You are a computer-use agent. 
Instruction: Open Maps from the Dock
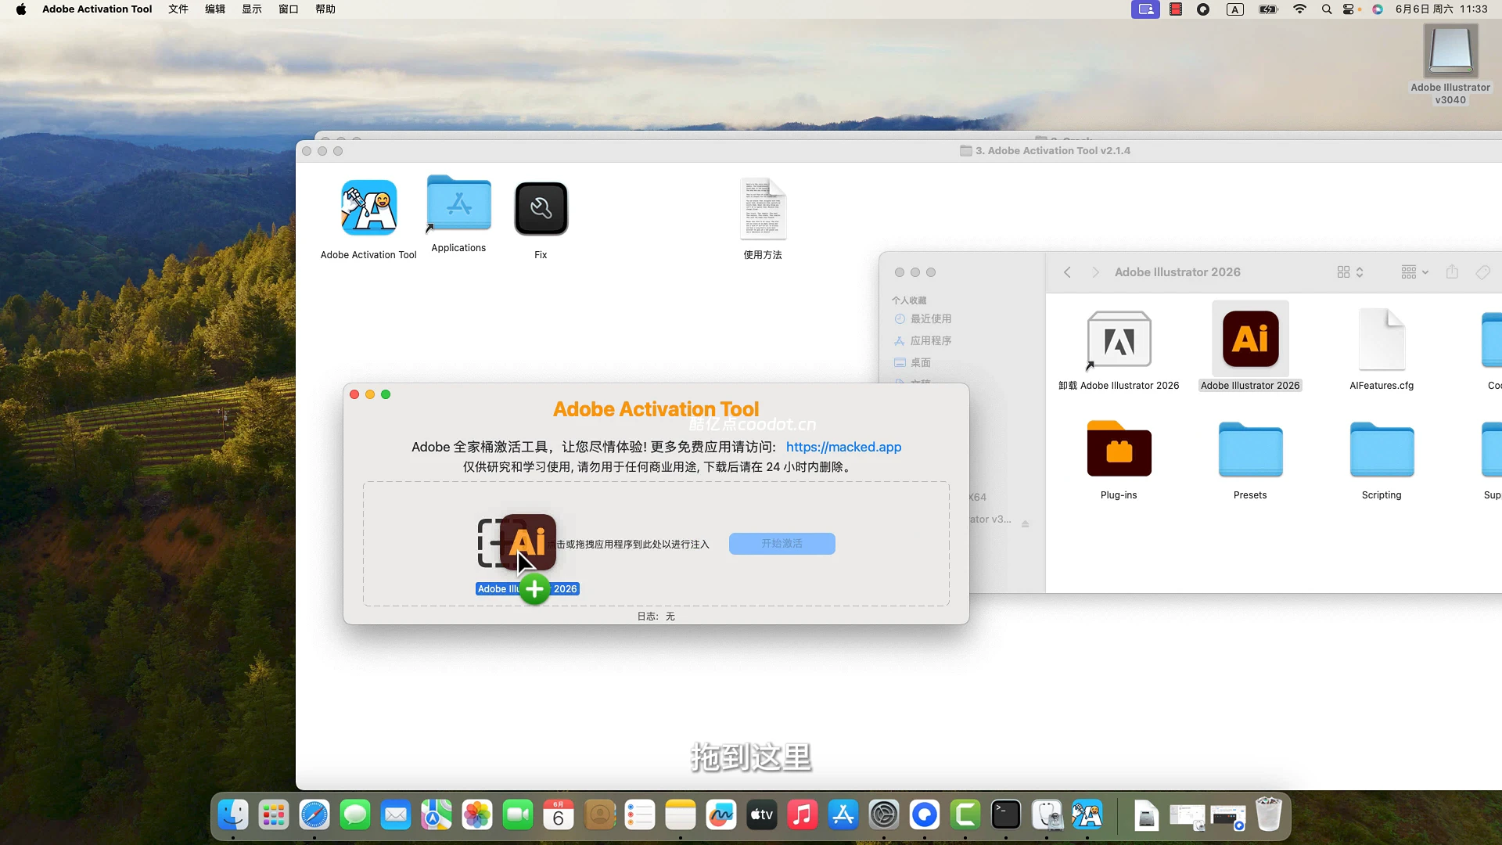[437, 815]
